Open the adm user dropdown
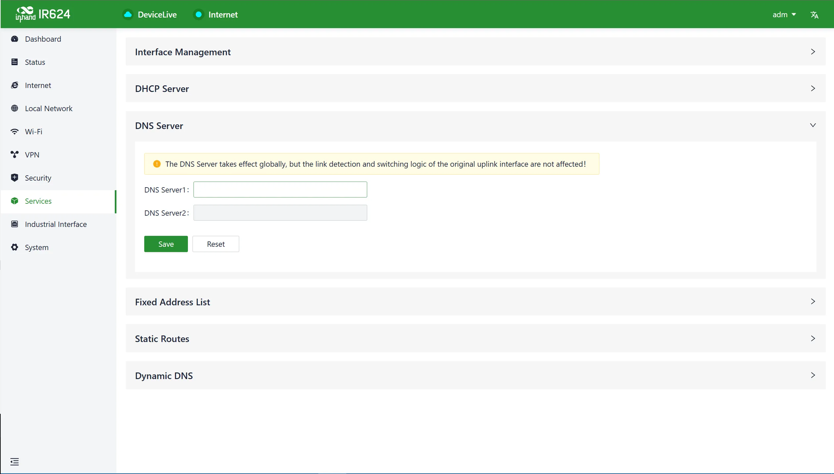This screenshot has height=474, width=834. click(784, 15)
